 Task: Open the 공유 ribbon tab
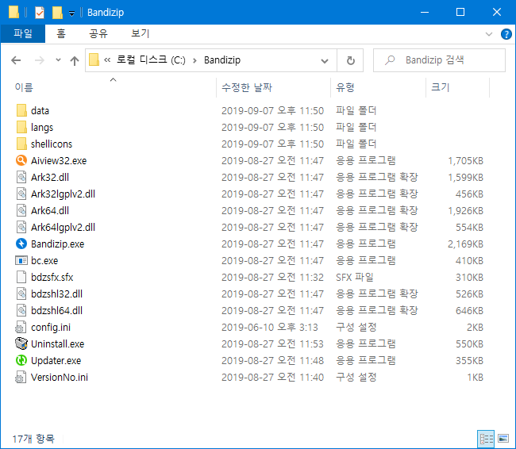98,33
